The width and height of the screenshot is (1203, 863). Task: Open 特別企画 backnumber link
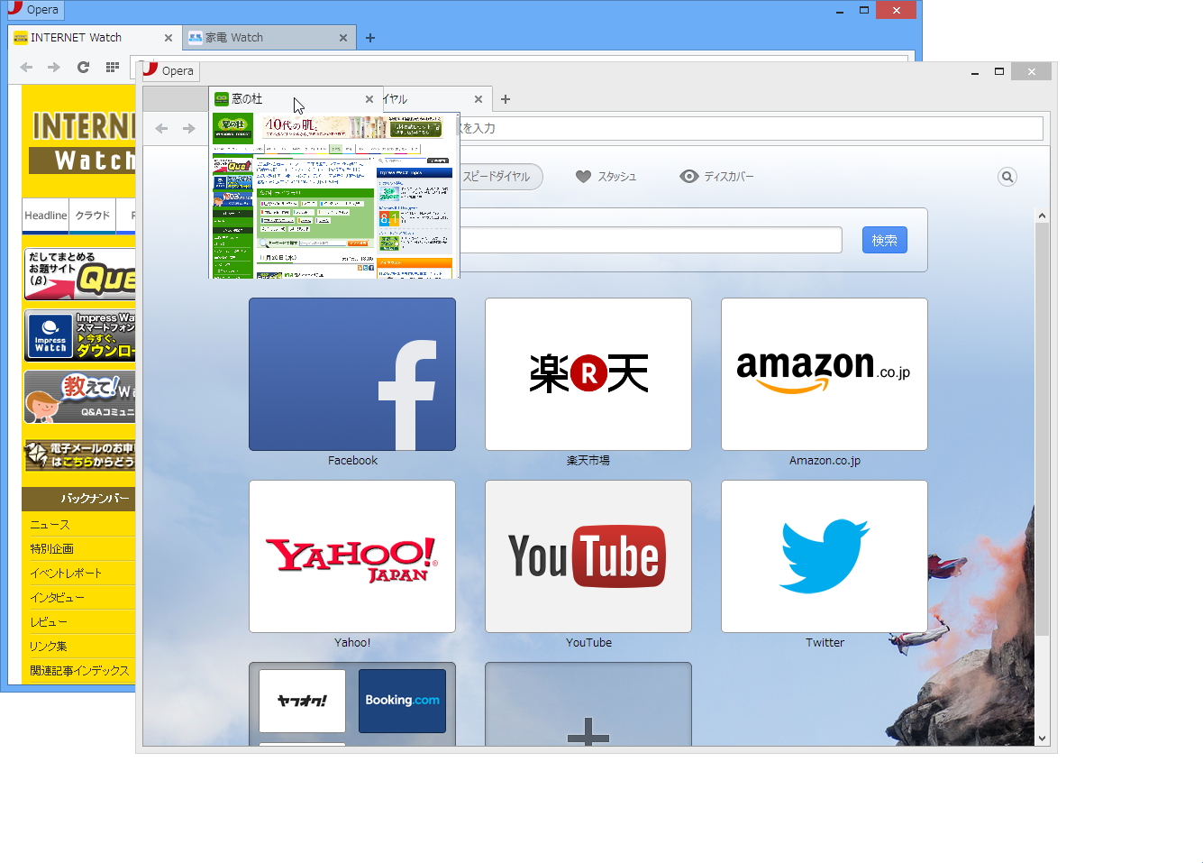[x=51, y=549]
